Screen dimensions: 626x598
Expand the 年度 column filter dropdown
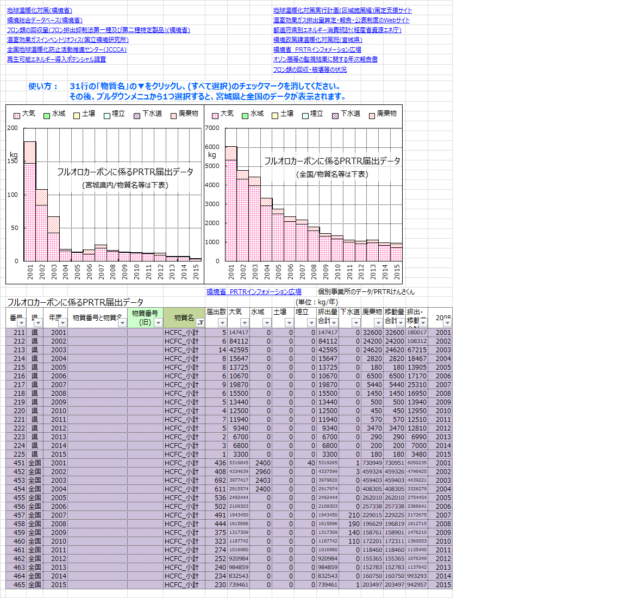pos(62,322)
